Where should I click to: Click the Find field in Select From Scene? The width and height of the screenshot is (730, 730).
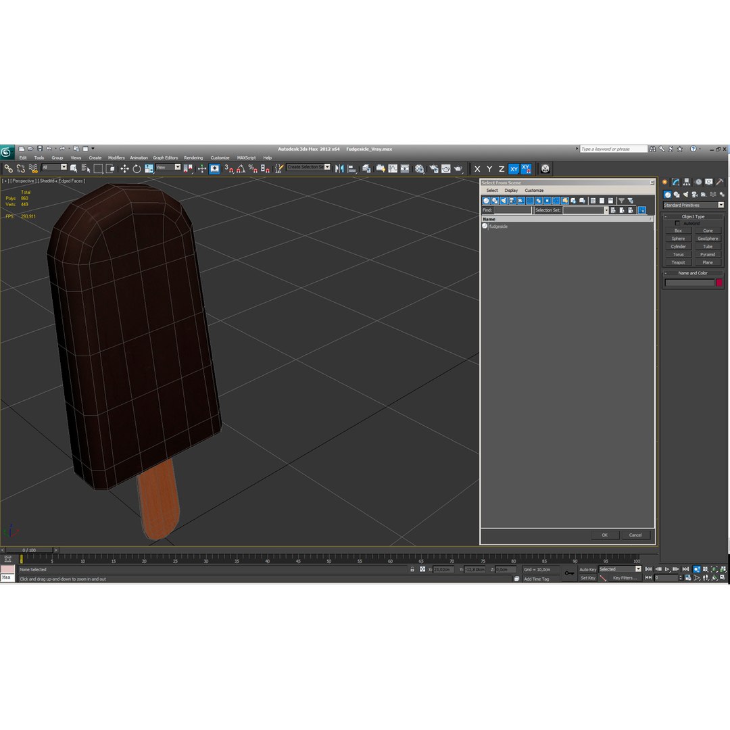tap(512, 210)
